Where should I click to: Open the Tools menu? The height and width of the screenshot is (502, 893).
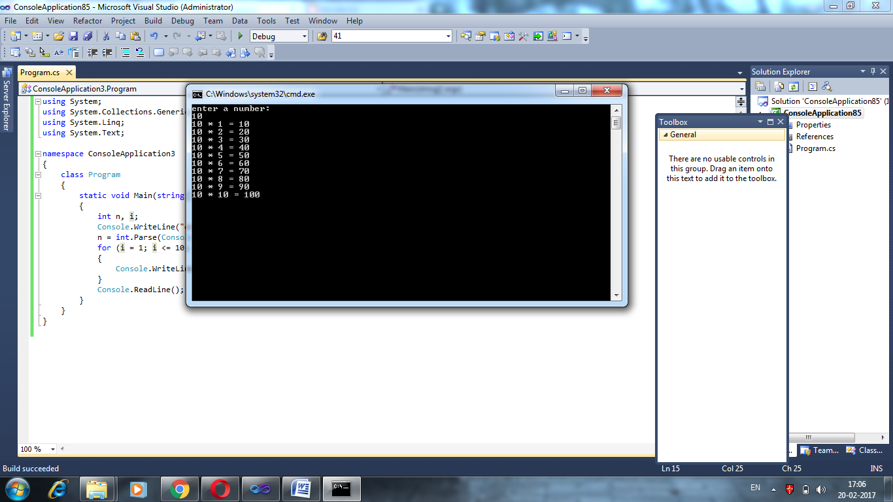coord(266,21)
